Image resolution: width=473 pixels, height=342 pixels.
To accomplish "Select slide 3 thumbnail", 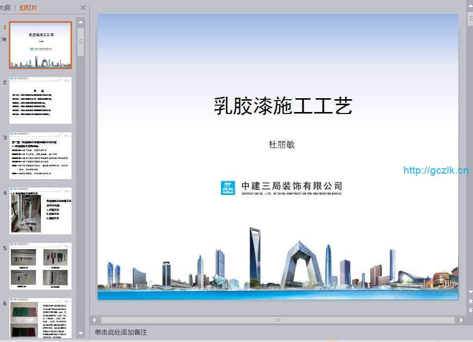I will click(40, 155).
